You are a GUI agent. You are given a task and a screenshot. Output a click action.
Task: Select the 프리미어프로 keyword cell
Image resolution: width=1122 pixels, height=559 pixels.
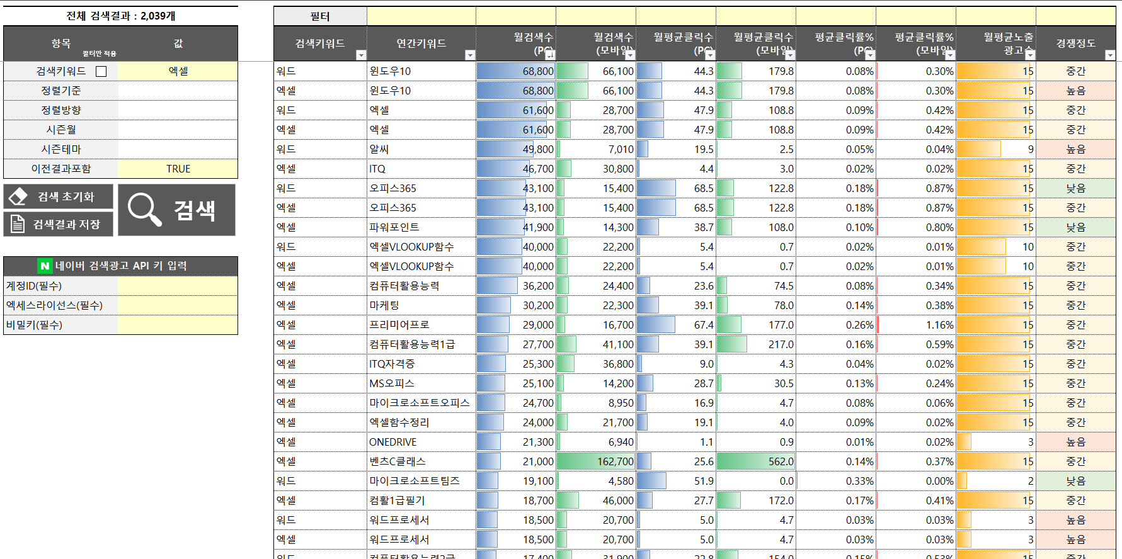tap(421, 325)
